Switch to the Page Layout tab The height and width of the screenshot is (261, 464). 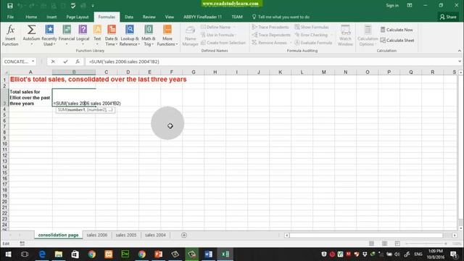(x=78, y=17)
